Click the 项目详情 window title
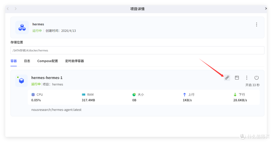The image size is (272, 142). pyautogui.click(x=138, y=9)
